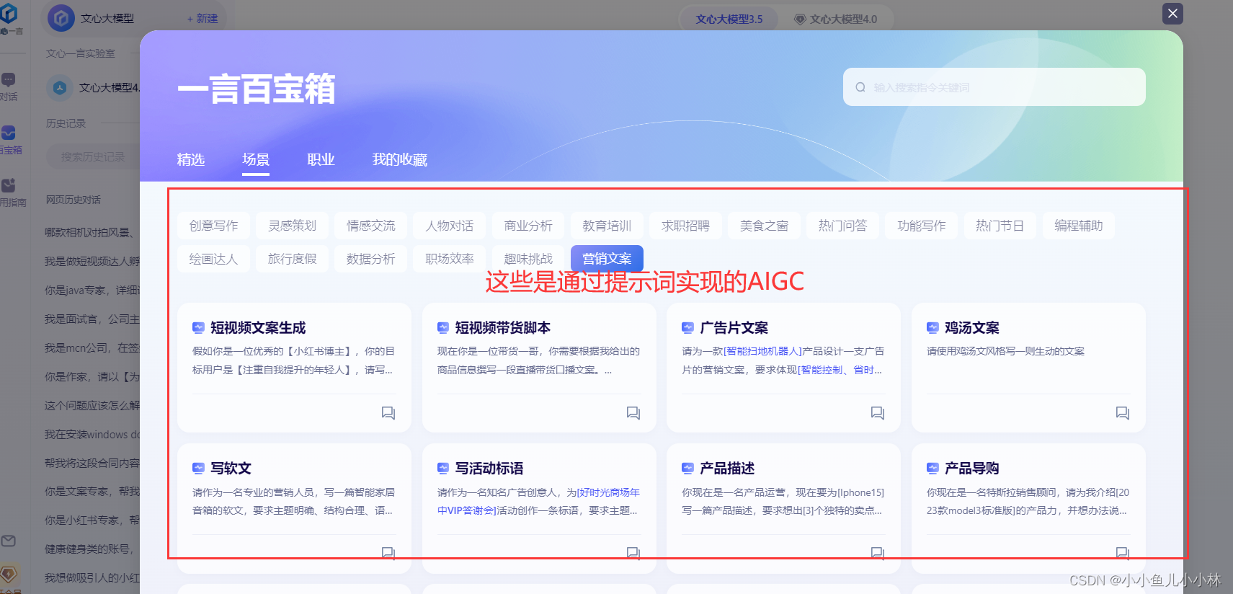This screenshot has height=594, width=1233.
Task: Click the blue icon beside 短视频文案生成 title
Action: tap(198, 328)
